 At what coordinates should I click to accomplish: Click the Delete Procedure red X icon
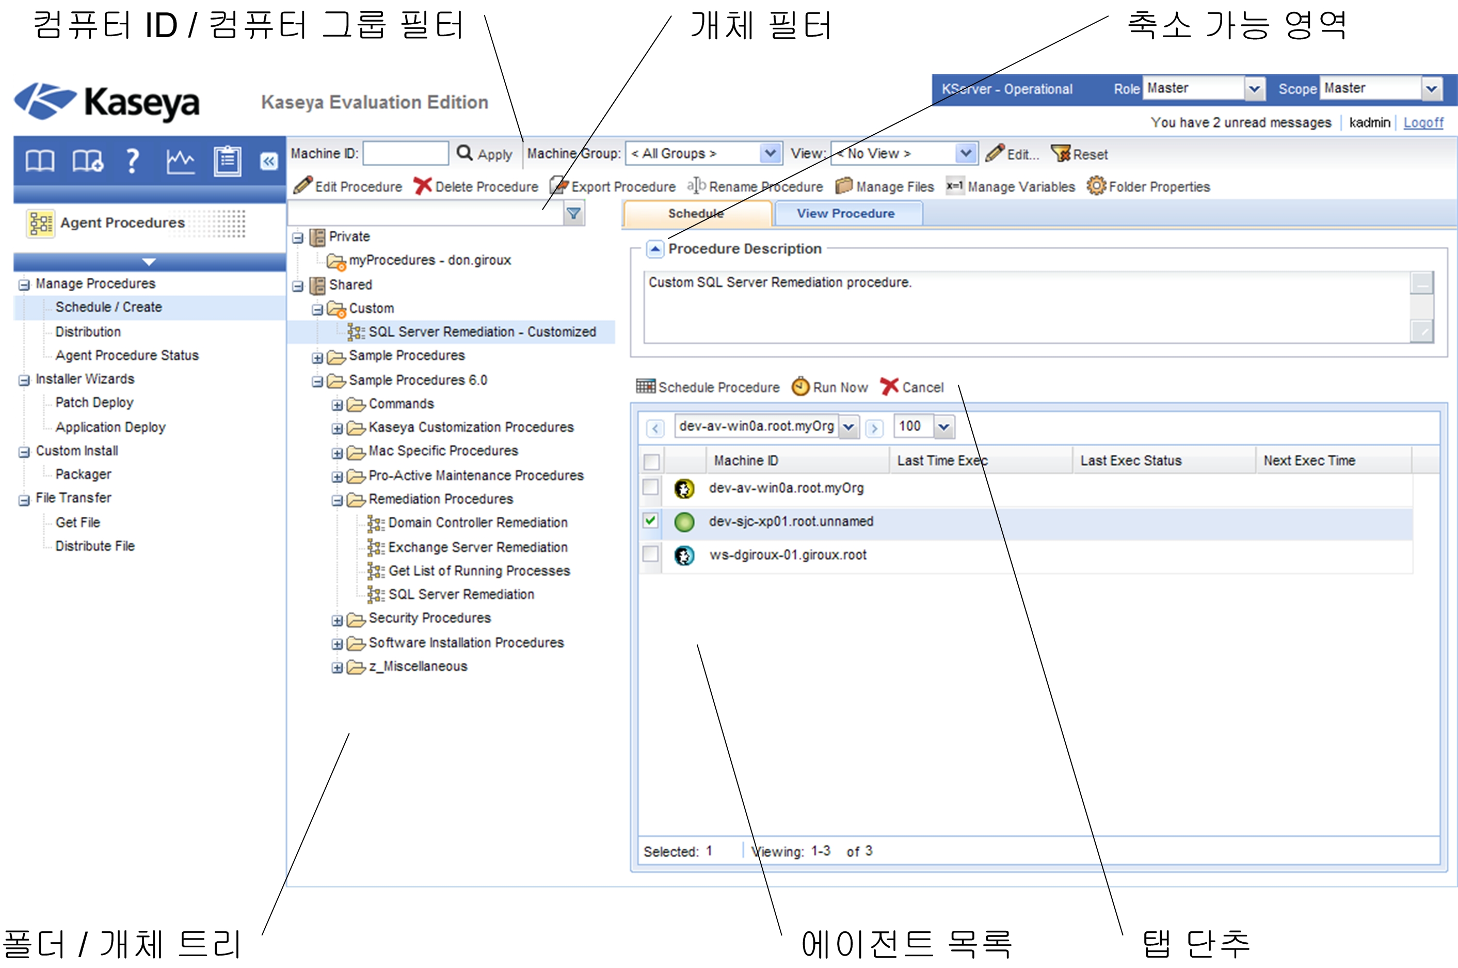click(422, 185)
